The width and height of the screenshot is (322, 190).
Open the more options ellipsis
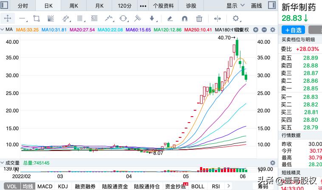[x=143, y=6]
